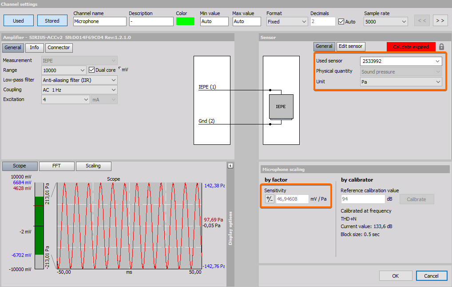The width and height of the screenshot is (452, 287).
Task: Click the green input level meter bar
Action: click(39, 225)
